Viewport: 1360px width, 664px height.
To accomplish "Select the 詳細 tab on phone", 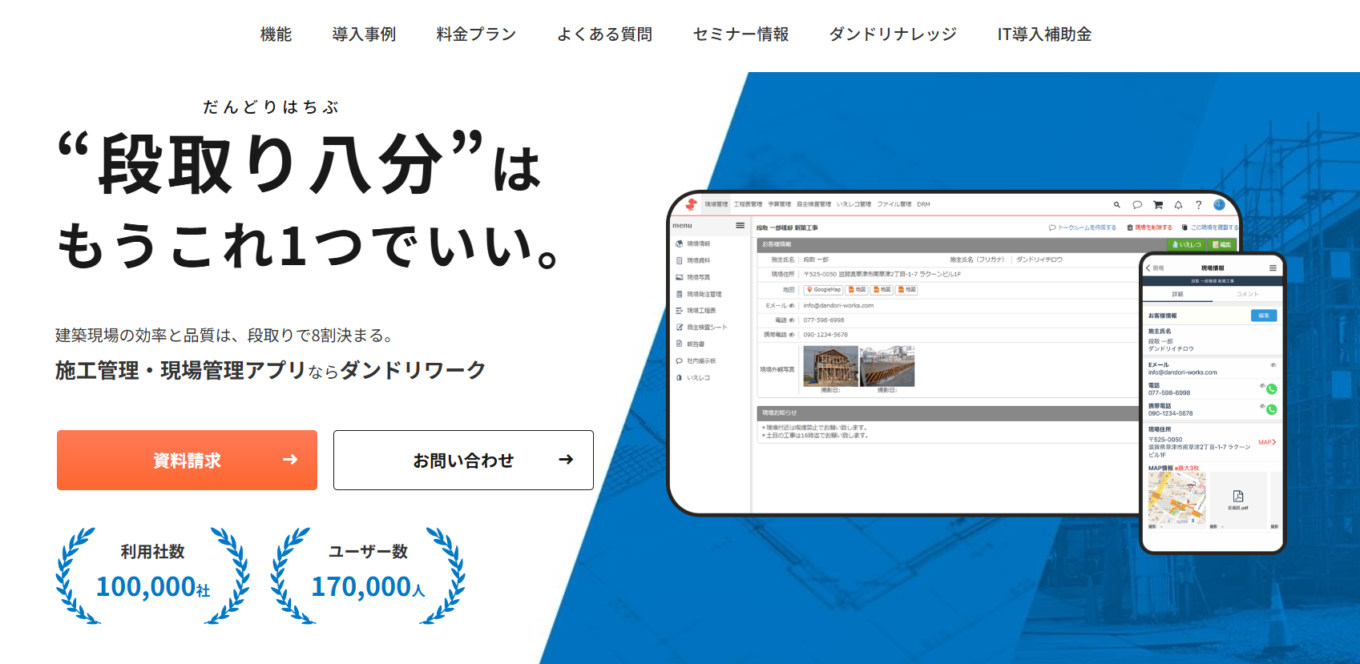I will [x=1177, y=295].
